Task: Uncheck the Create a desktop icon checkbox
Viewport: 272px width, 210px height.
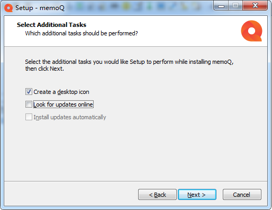Action: [x=29, y=92]
